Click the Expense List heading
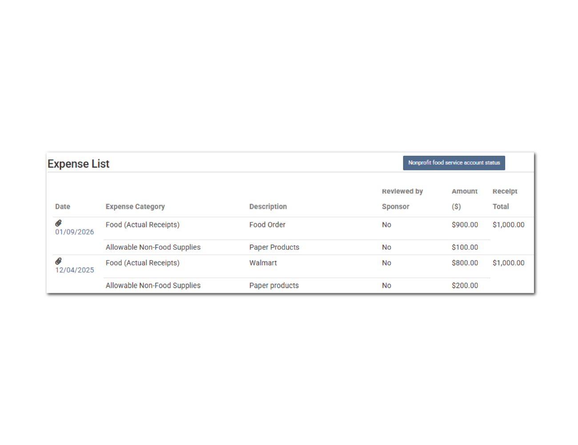578x445 pixels. [x=78, y=164]
